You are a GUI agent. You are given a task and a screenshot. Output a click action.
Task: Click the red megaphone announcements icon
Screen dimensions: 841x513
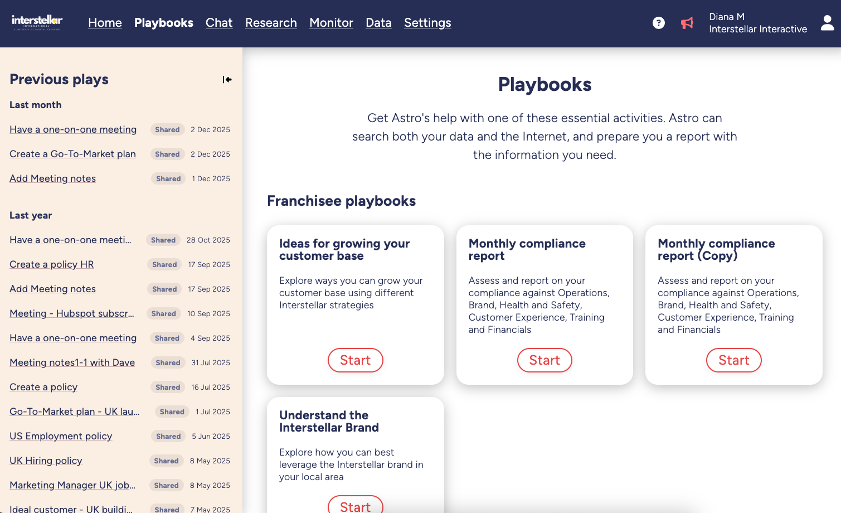point(687,23)
